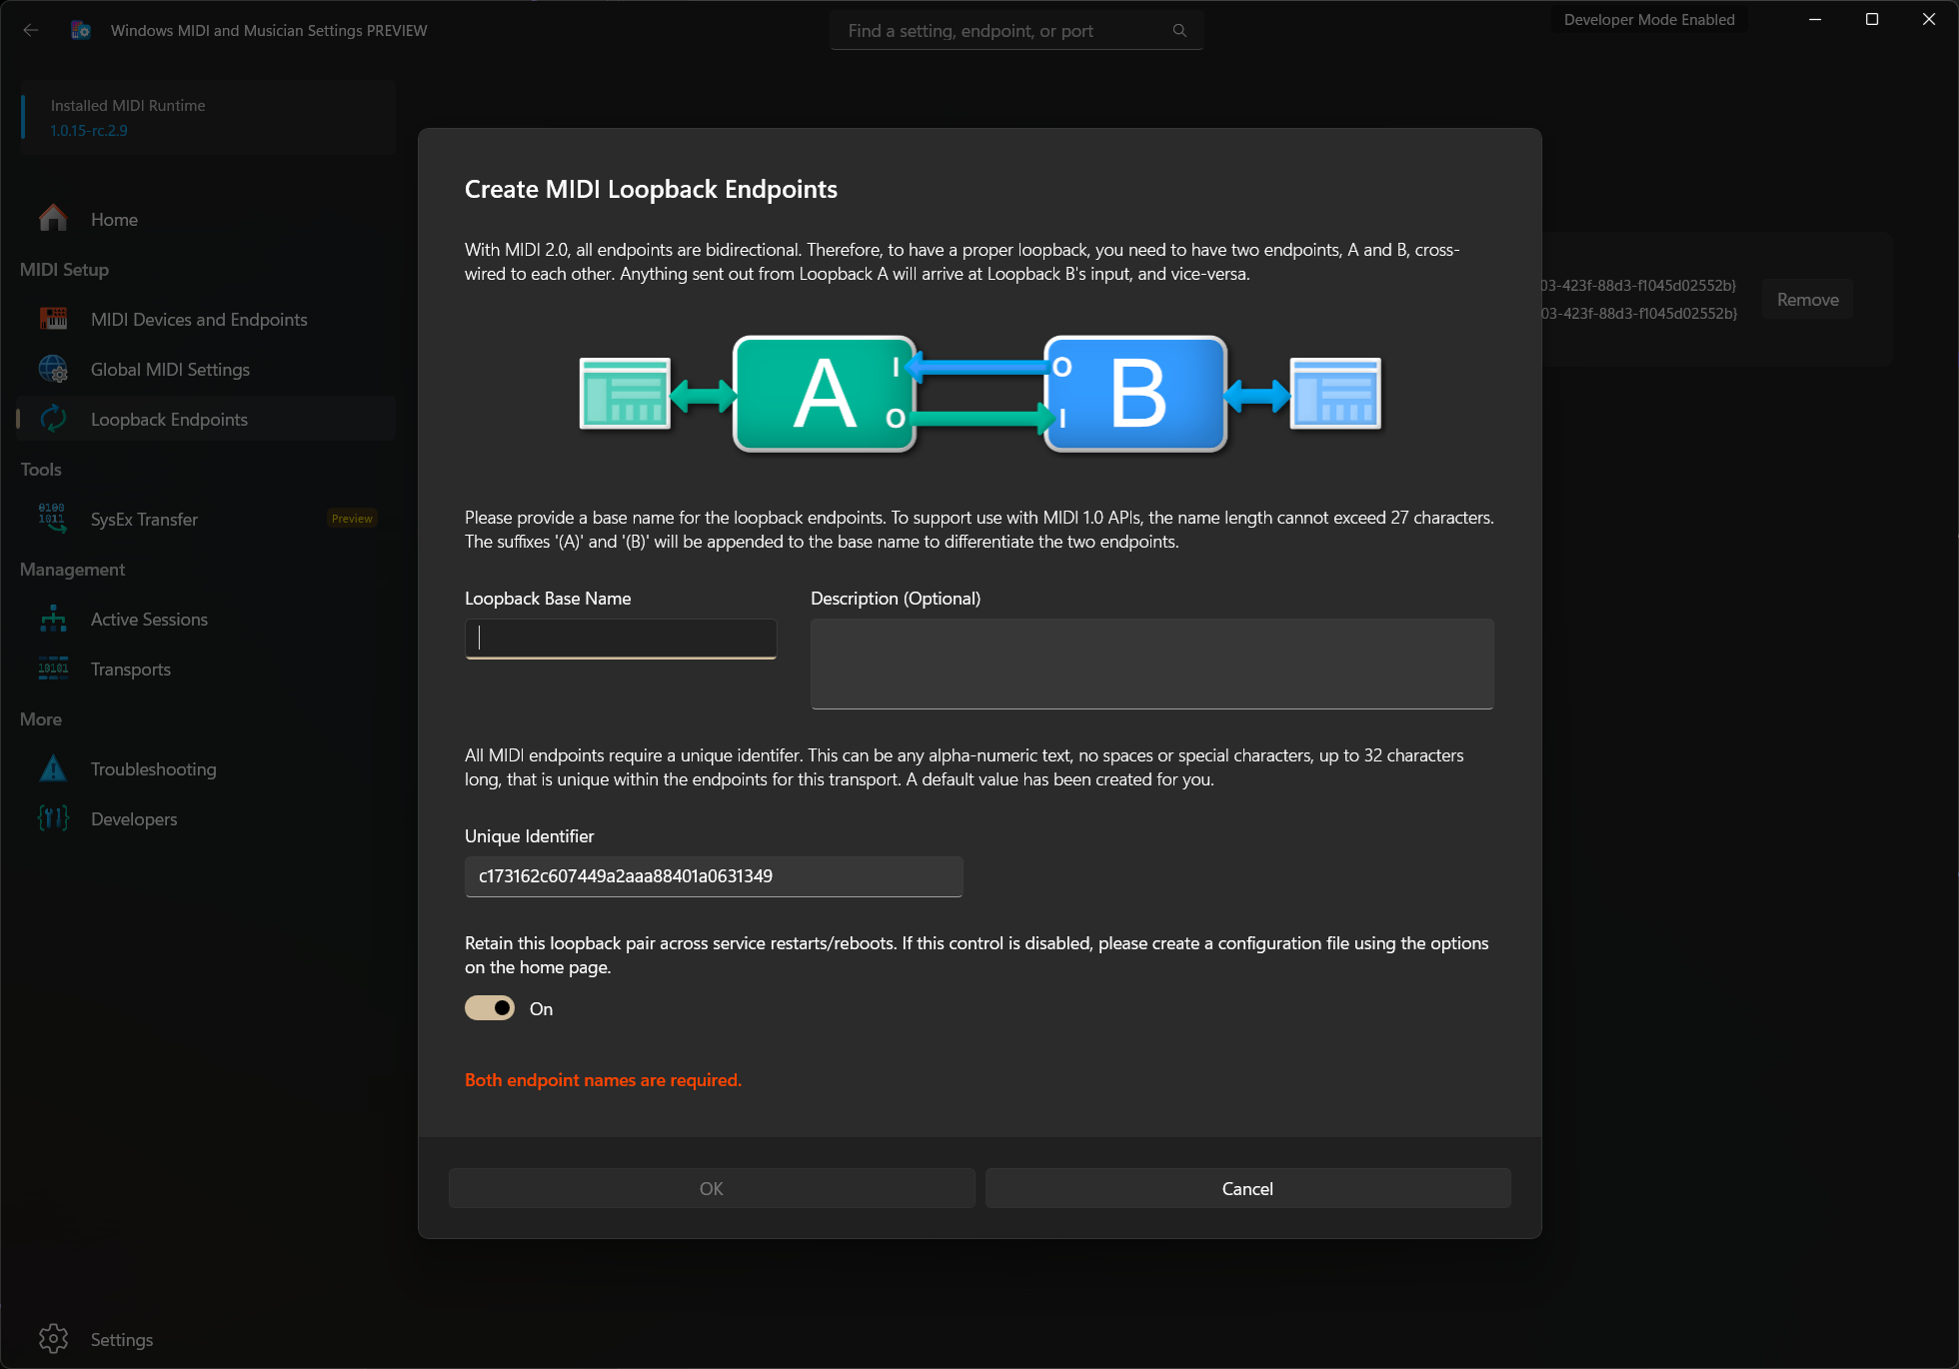Image resolution: width=1959 pixels, height=1369 pixels.
Task: Open MIDI Devices and Endpoints
Action: 199,319
